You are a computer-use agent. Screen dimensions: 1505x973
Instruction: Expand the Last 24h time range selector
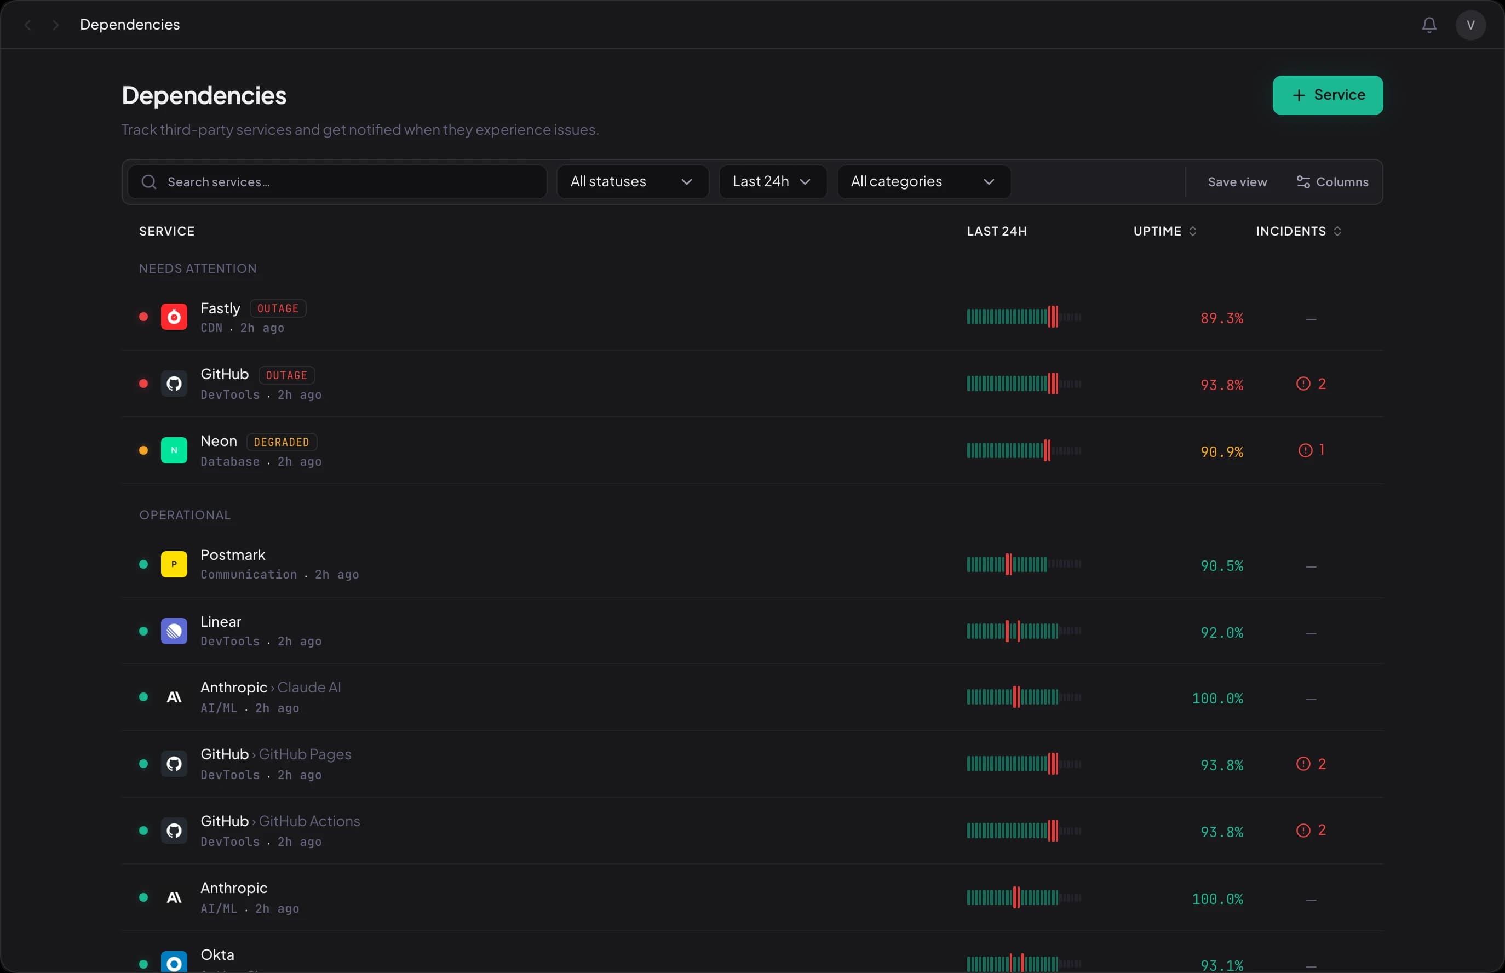772,181
